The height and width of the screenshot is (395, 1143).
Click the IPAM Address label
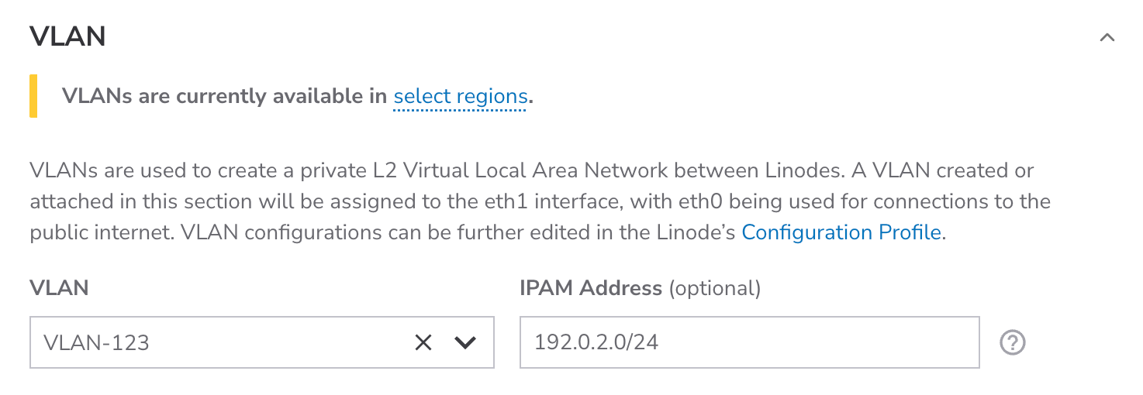(590, 288)
